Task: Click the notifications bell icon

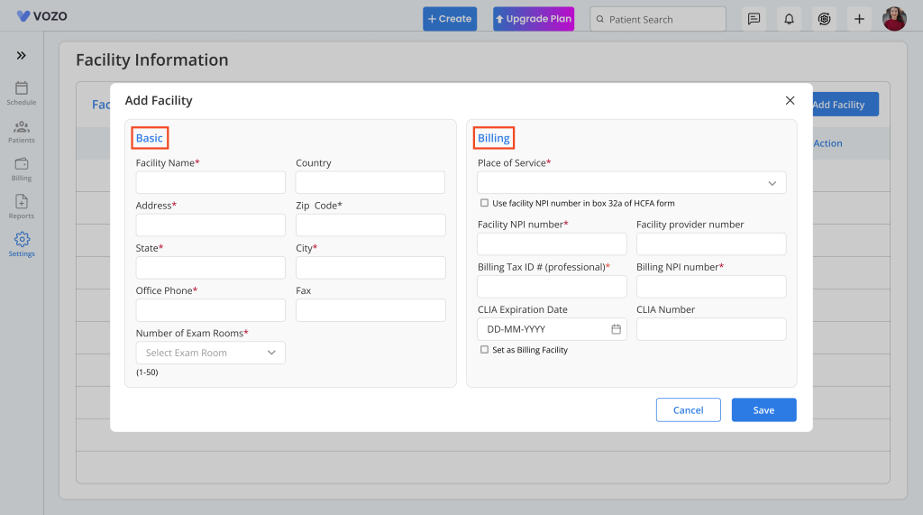Action: [789, 19]
